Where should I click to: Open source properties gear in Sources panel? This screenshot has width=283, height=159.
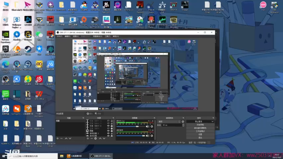point(96,139)
